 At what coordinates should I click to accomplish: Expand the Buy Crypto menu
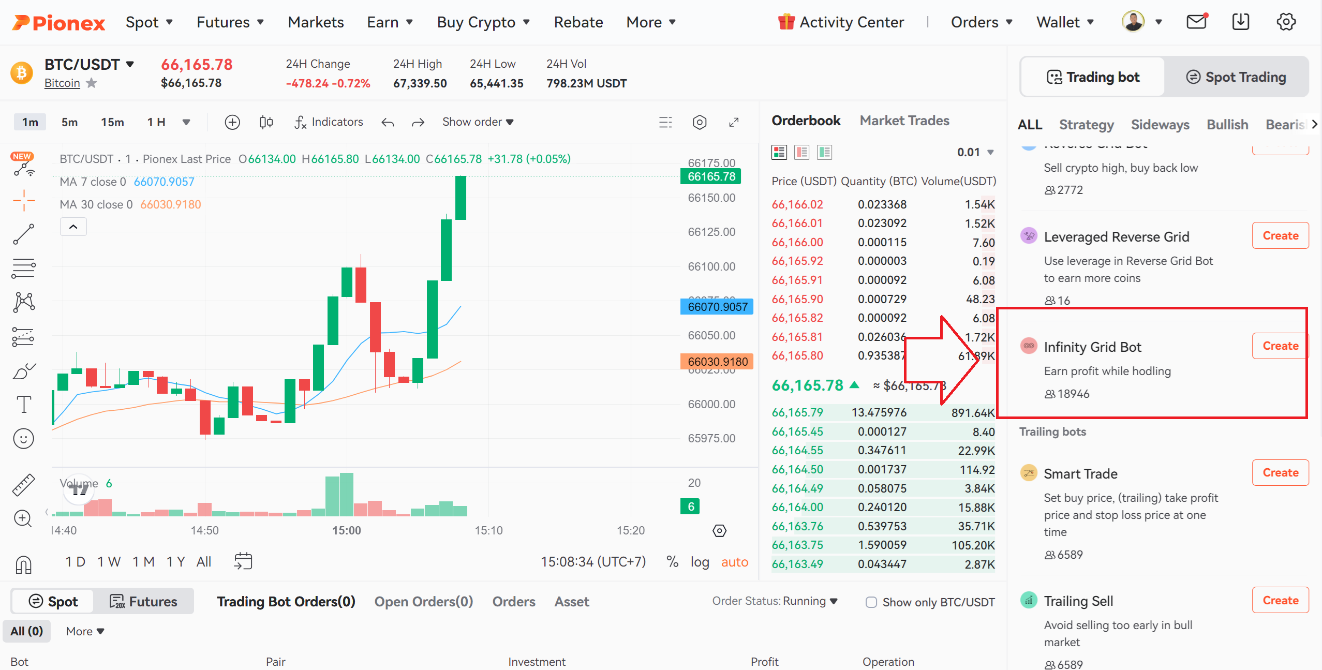pos(483,22)
